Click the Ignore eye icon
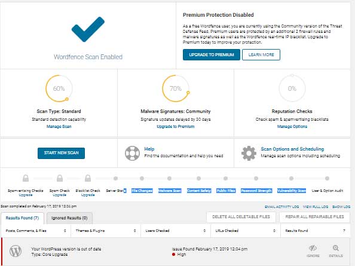This screenshot has width=355, height=266. pos(313,248)
